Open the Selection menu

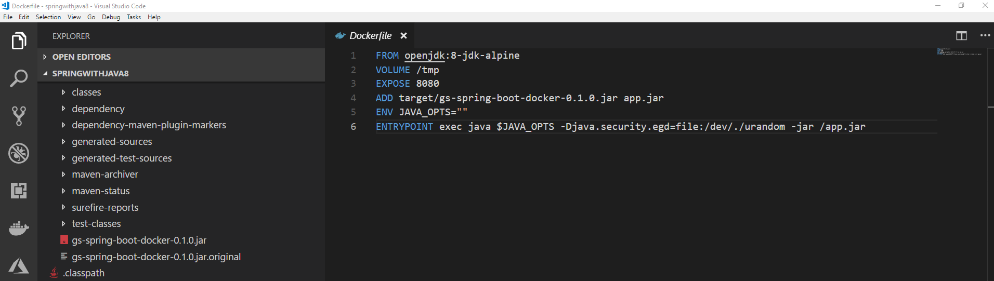pos(48,17)
